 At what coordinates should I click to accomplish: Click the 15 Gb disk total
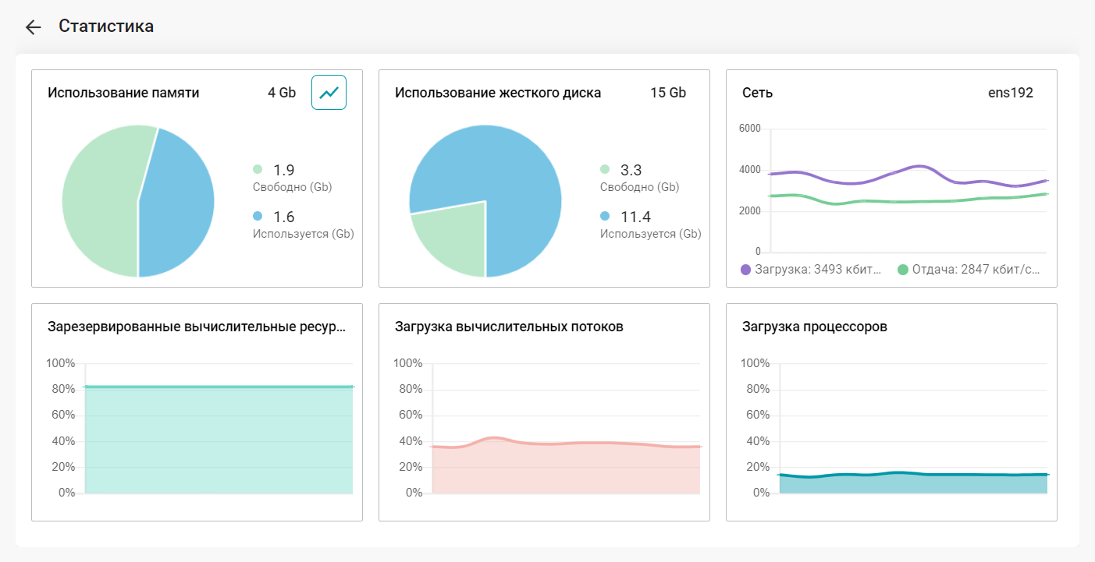668,93
